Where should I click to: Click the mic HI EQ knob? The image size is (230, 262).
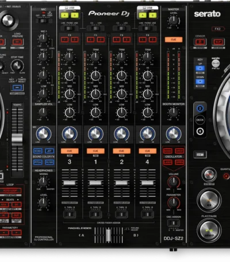43,75
